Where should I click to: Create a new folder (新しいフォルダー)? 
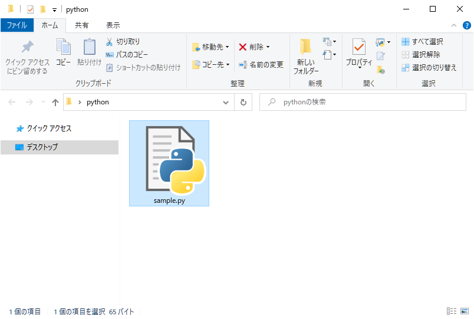(x=305, y=57)
